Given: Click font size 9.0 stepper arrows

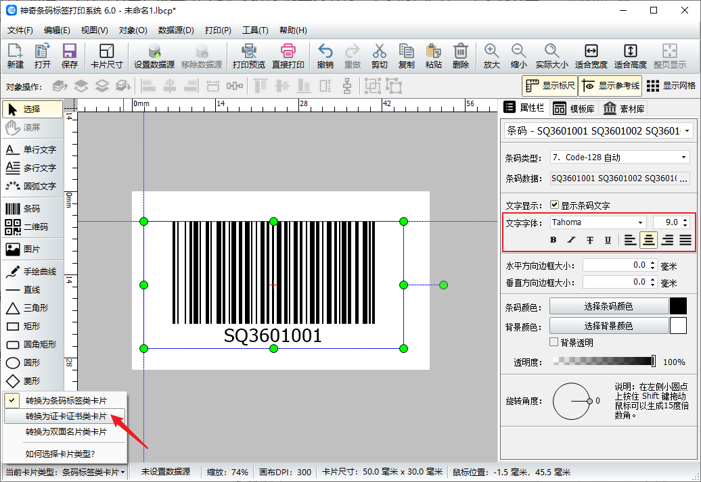Looking at the screenshot, I should tap(685, 222).
